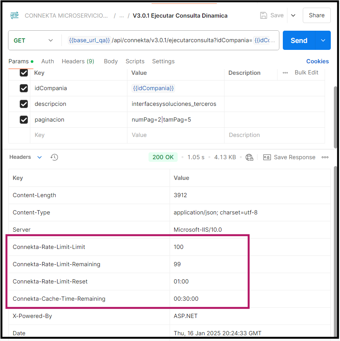Image resolution: width=340 pixels, height=341 pixels.
Task: Click the breadcrumb ellipsis to show path
Action: (x=121, y=16)
